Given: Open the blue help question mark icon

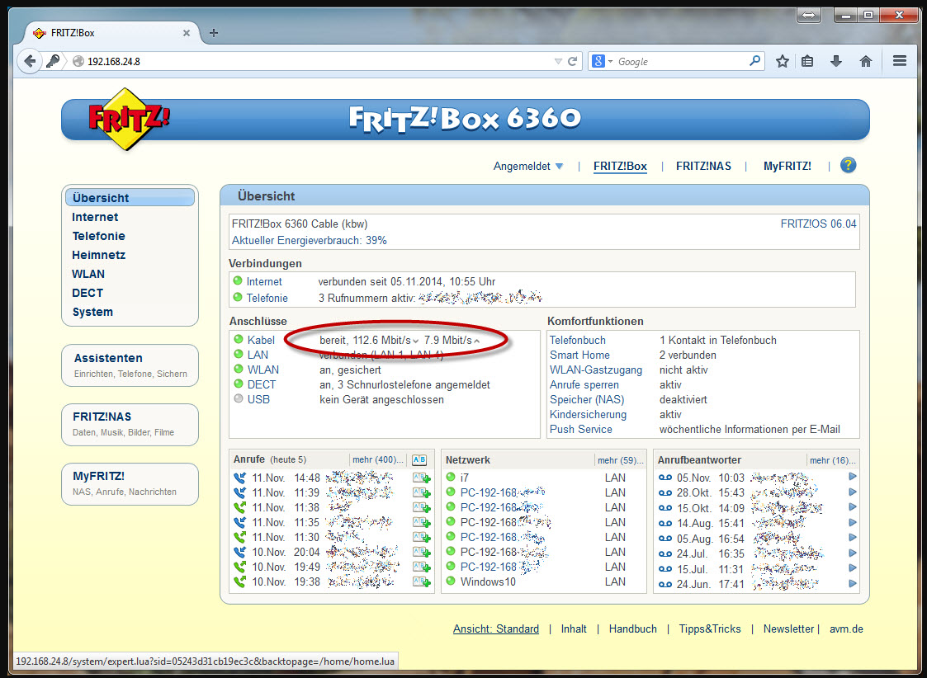Looking at the screenshot, I should coord(849,165).
